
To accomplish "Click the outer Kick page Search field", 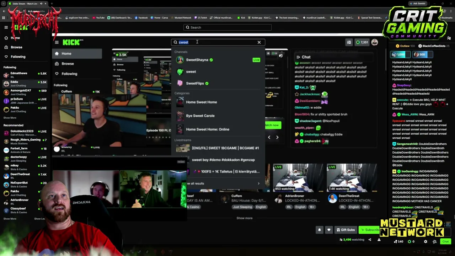I will tap(227, 27).
